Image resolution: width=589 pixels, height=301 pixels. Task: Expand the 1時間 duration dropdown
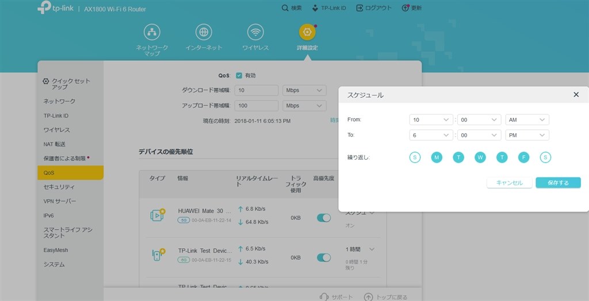[x=360, y=249]
